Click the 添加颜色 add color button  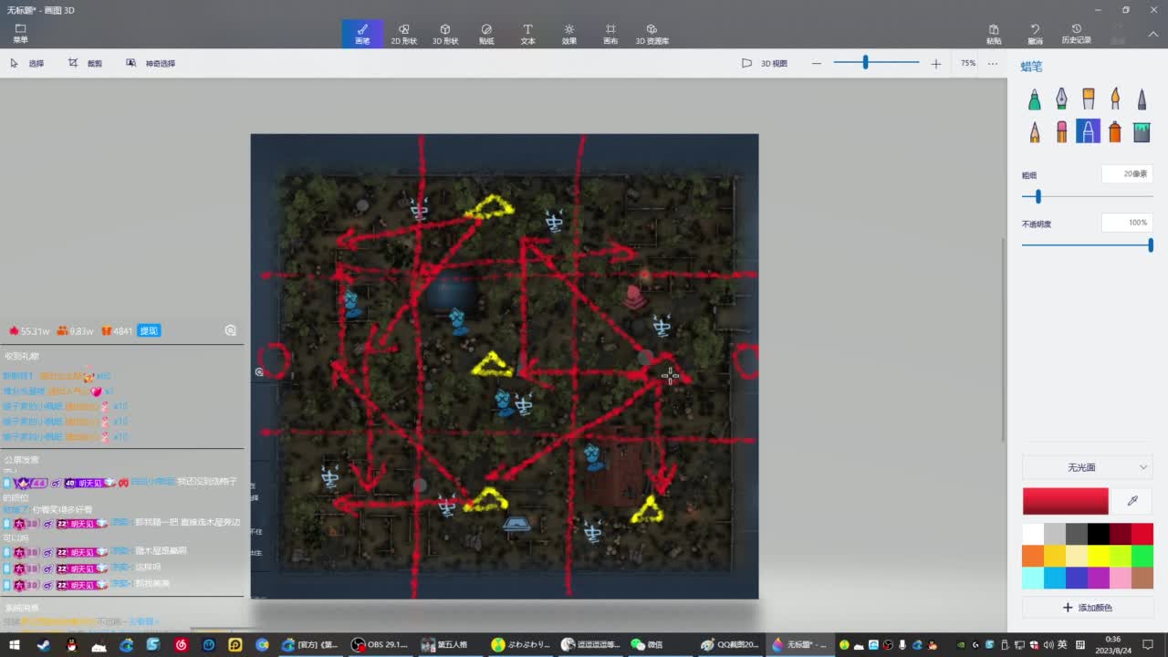(x=1087, y=608)
